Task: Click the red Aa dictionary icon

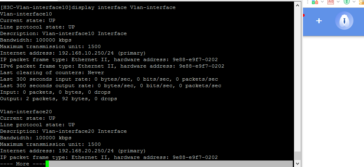Action: coord(331,2)
